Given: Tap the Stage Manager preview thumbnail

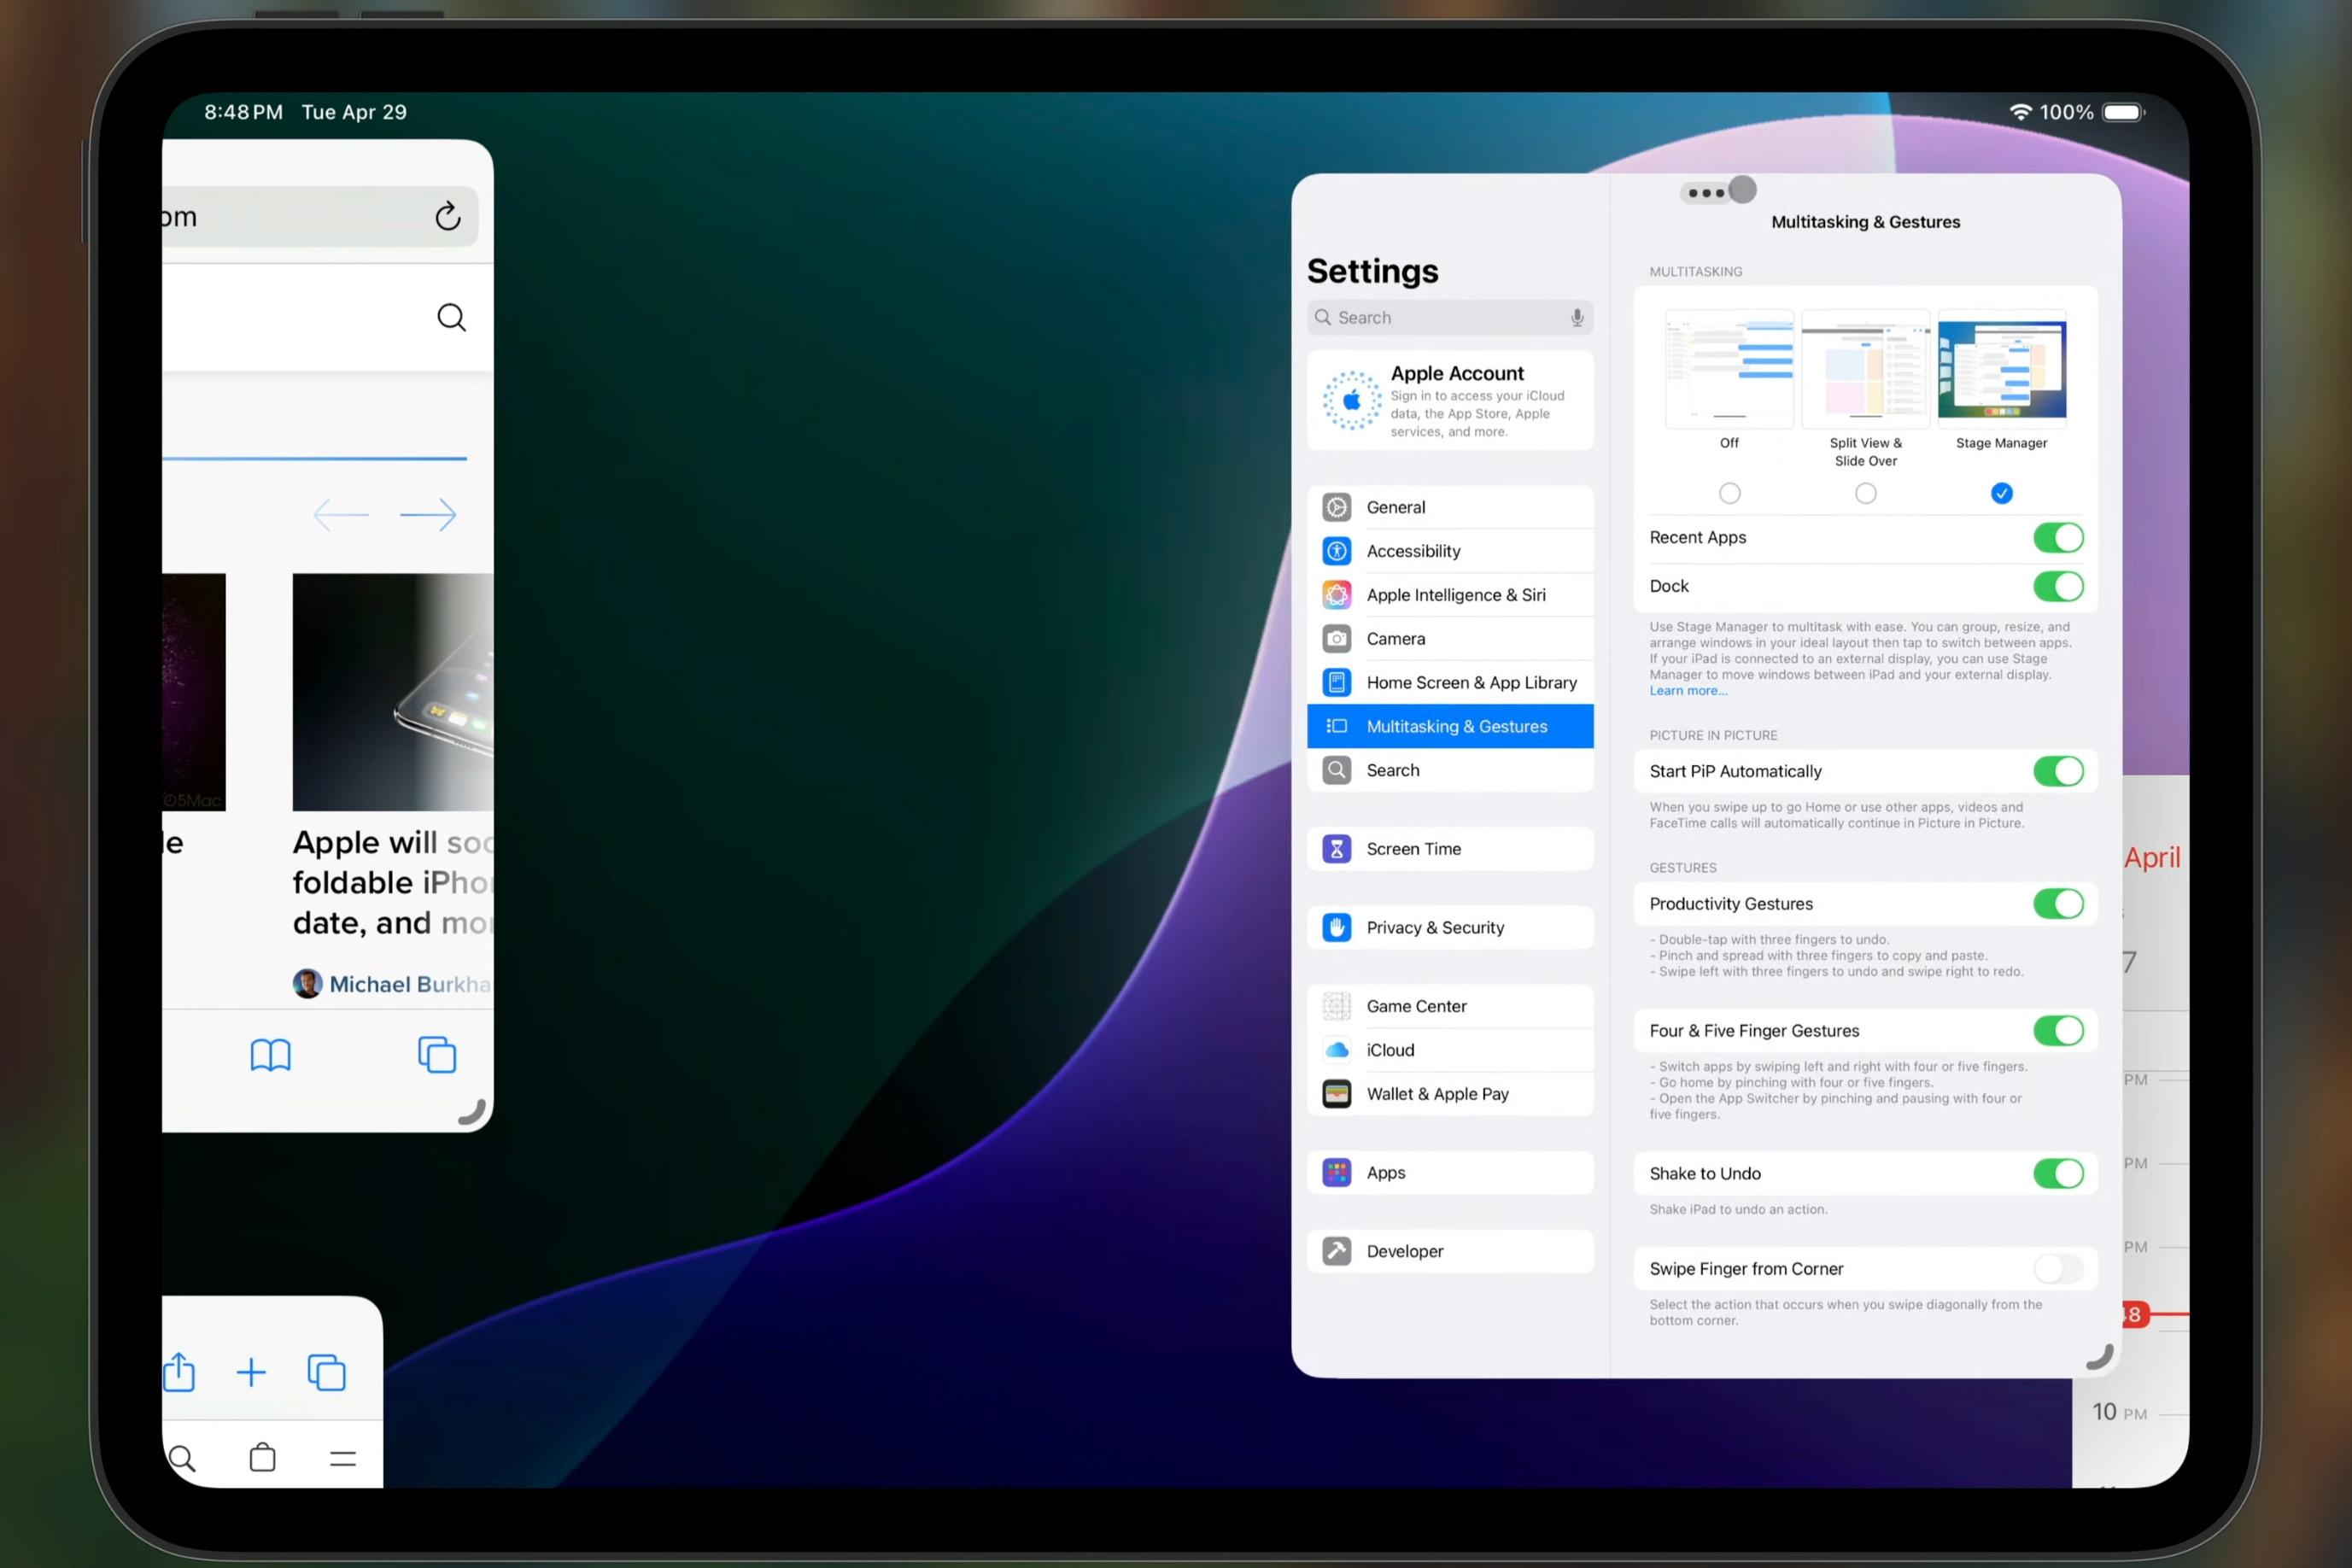Looking at the screenshot, I should (2001, 369).
